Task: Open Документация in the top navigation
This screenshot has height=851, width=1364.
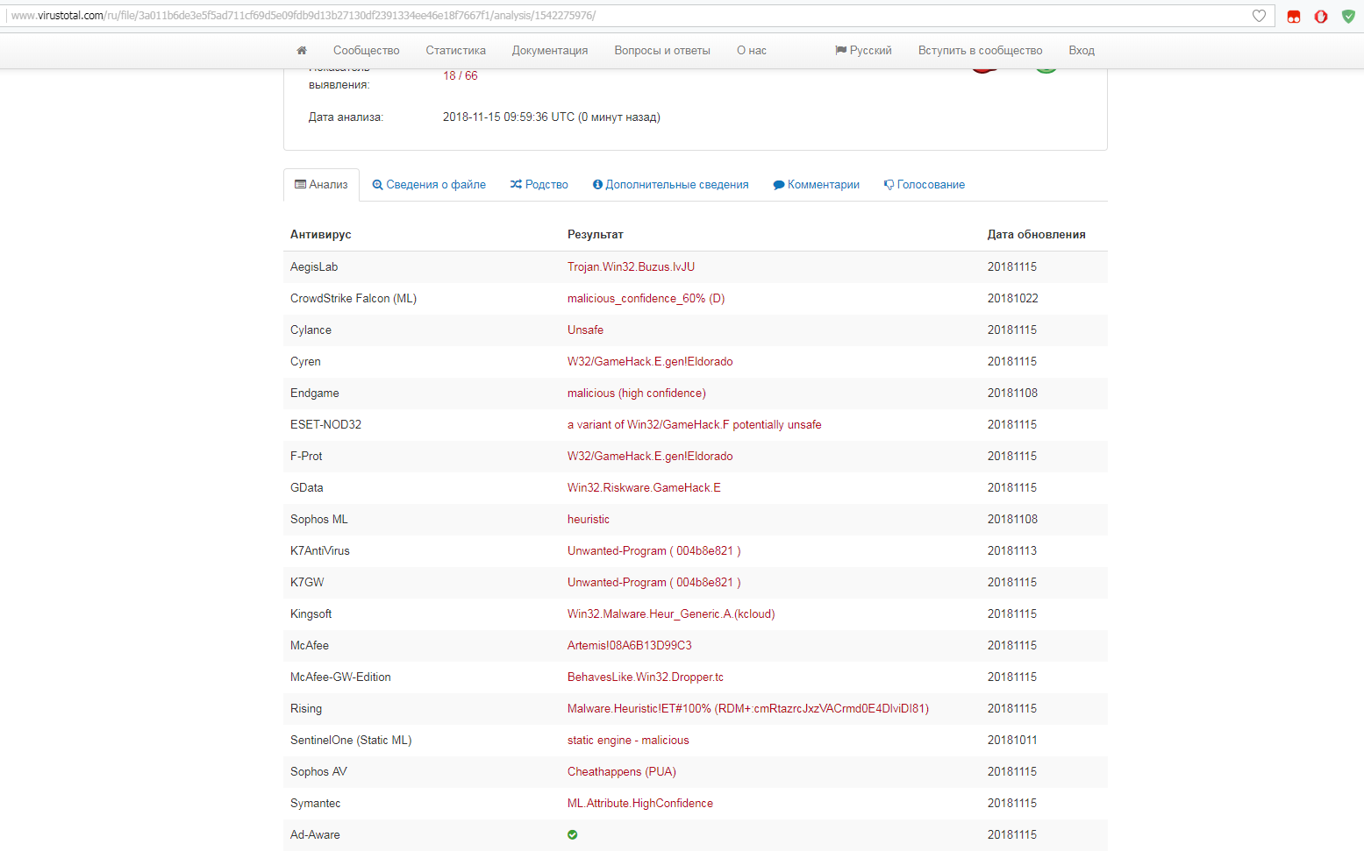Action: (x=550, y=51)
